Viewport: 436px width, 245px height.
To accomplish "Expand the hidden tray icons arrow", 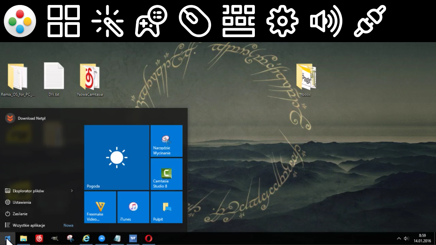I will click(x=399, y=238).
